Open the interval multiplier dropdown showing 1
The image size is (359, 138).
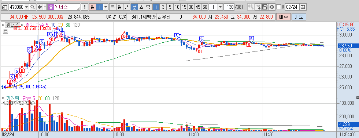click(220, 7)
